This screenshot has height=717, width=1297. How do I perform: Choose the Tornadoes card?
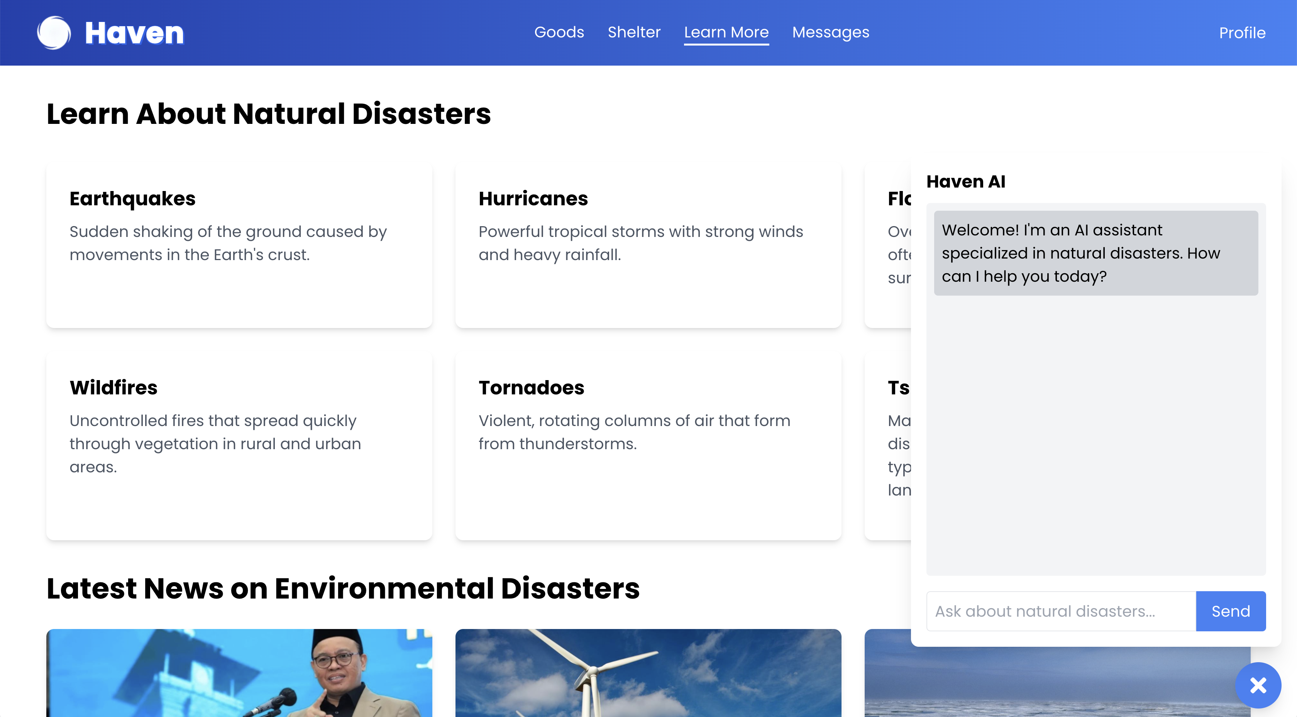pyautogui.click(x=648, y=446)
